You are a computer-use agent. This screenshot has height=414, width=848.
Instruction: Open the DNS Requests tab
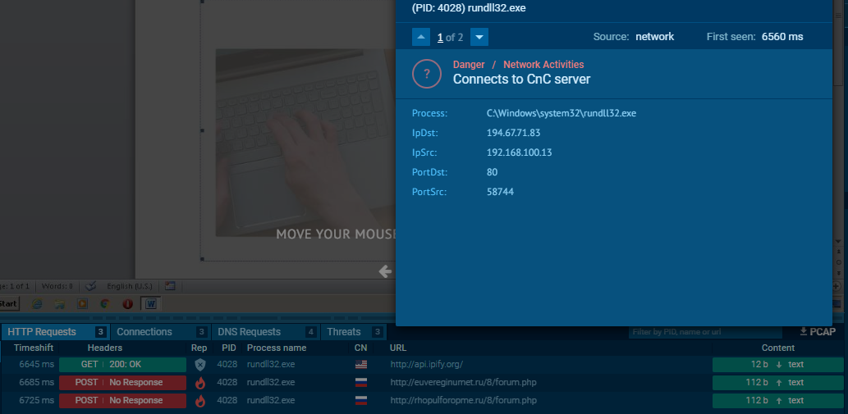tap(265, 332)
